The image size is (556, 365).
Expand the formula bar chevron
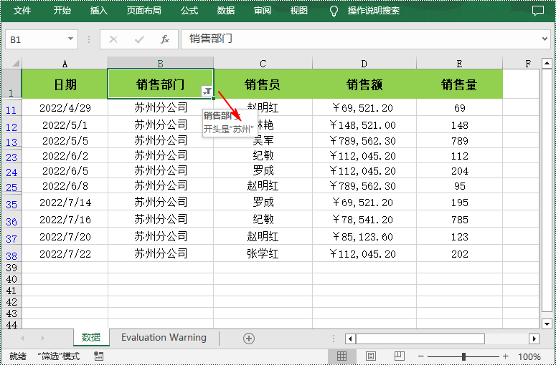coord(545,39)
